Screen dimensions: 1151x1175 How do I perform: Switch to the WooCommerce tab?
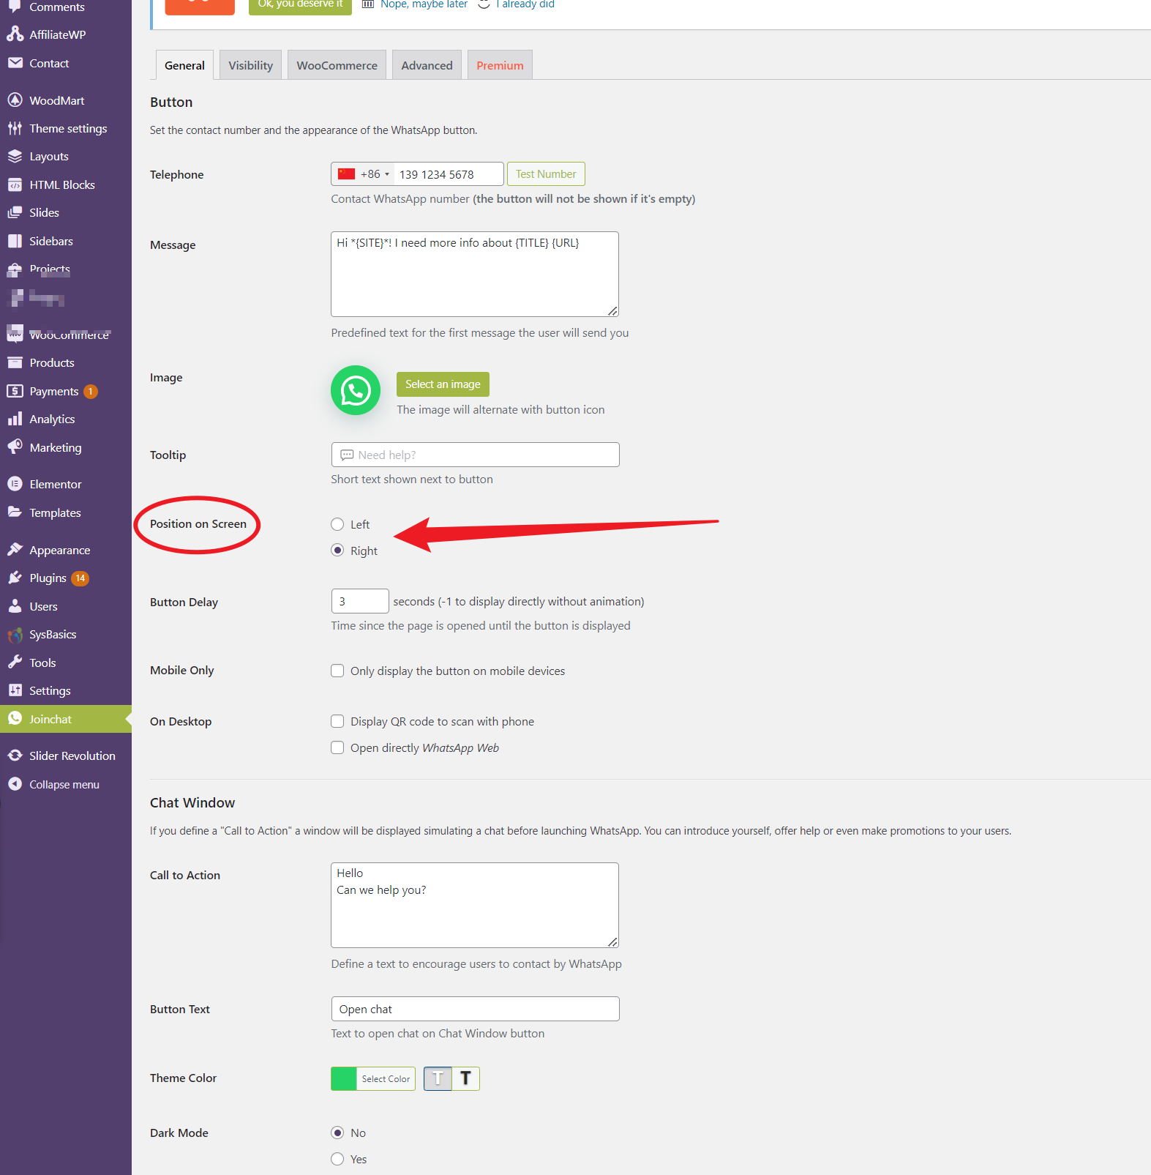(x=337, y=65)
